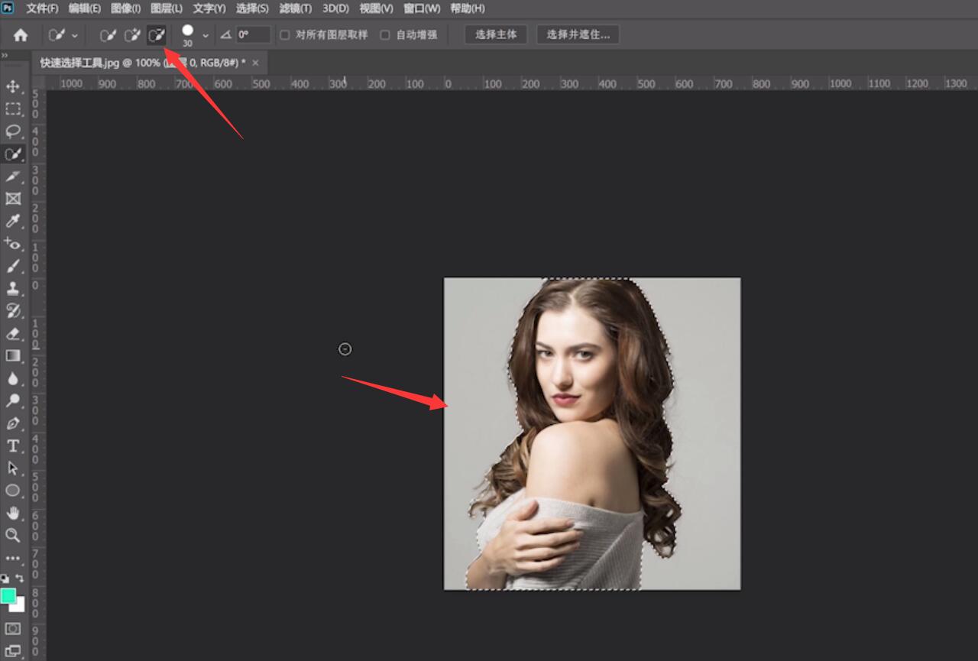This screenshot has width=978, height=661.
Task: Click the 选择主体 button
Action: tap(496, 34)
